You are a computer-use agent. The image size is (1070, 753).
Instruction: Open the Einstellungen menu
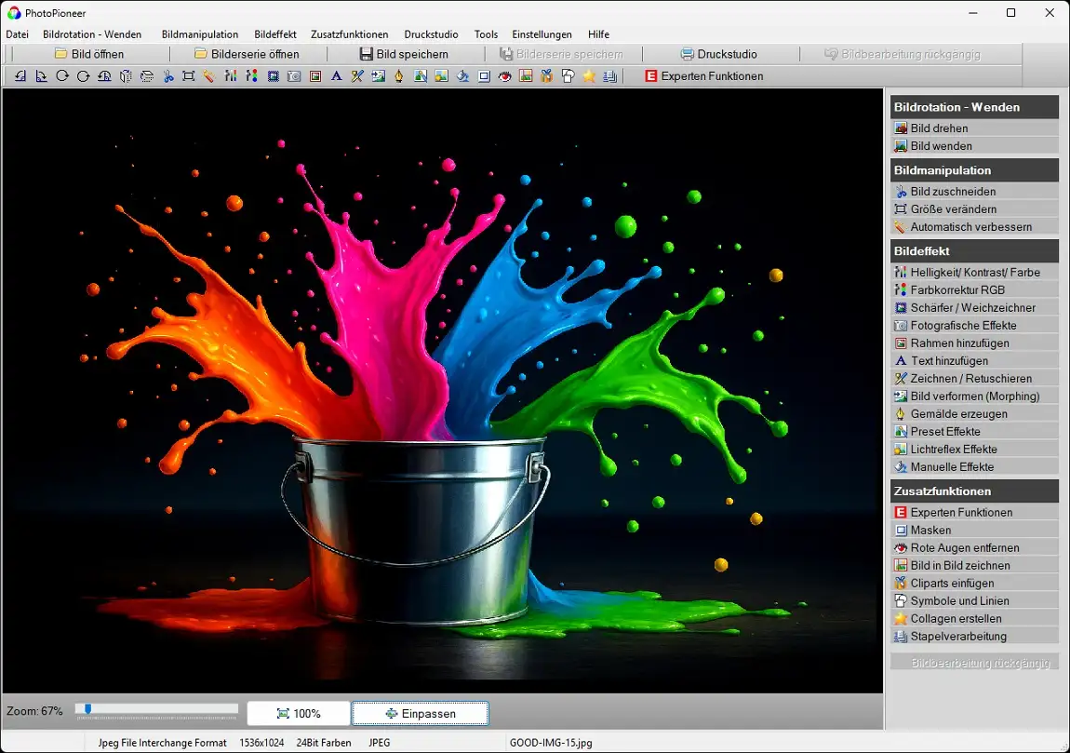point(542,34)
